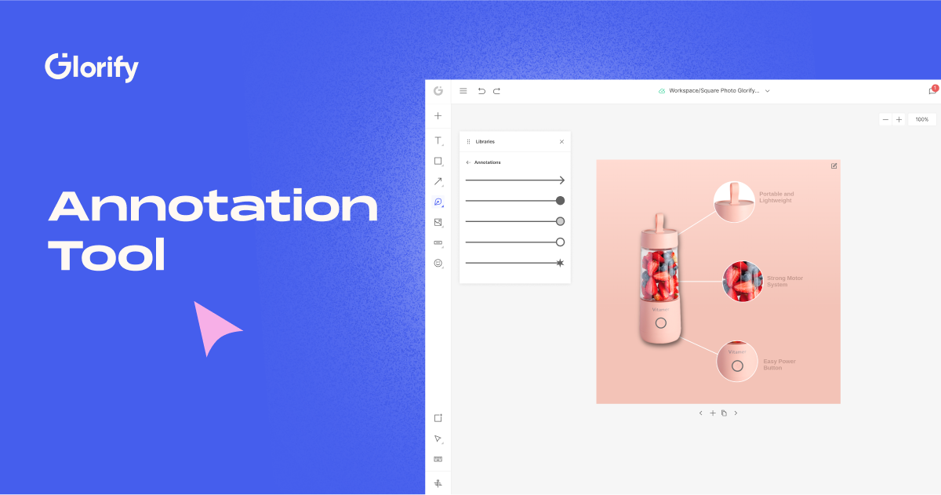Screen dimensions: 941x495
Task: Select the plain arrow annotation style
Action: pyautogui.click(x=514, y=180)
